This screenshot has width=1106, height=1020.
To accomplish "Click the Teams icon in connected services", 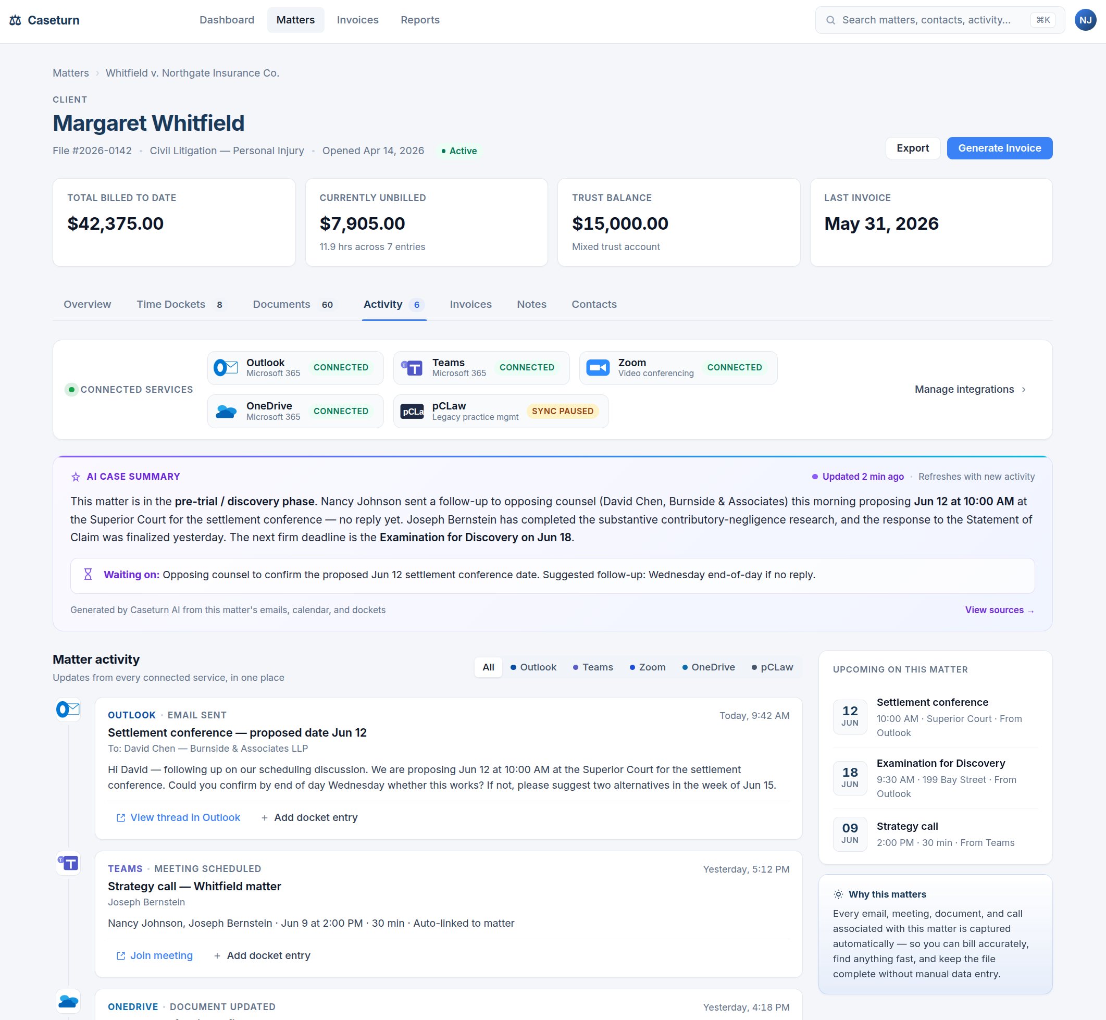I will coord(412,368).
